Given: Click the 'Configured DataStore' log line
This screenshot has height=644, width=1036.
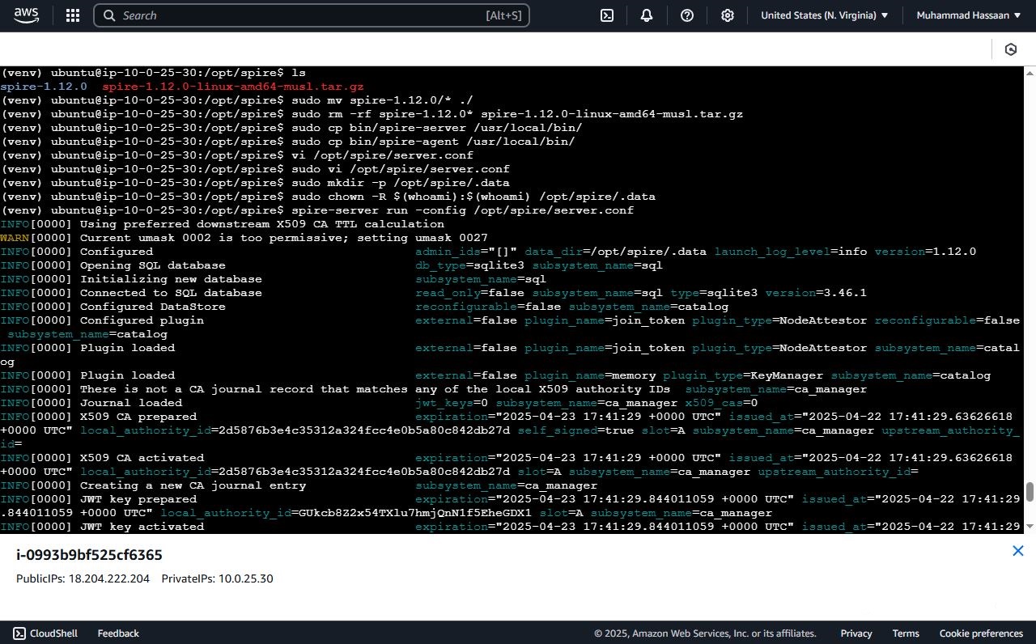Looking at the screenshot, I should pyautogui.click(x=364, y=307).
